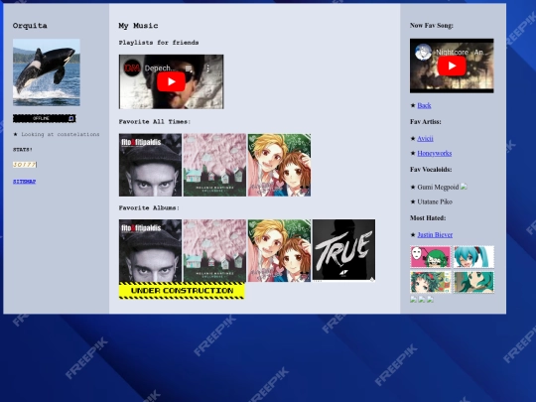The image size is (536, 402).
Task: Click the 'Orquita' profile name
Action: point(30,26)
